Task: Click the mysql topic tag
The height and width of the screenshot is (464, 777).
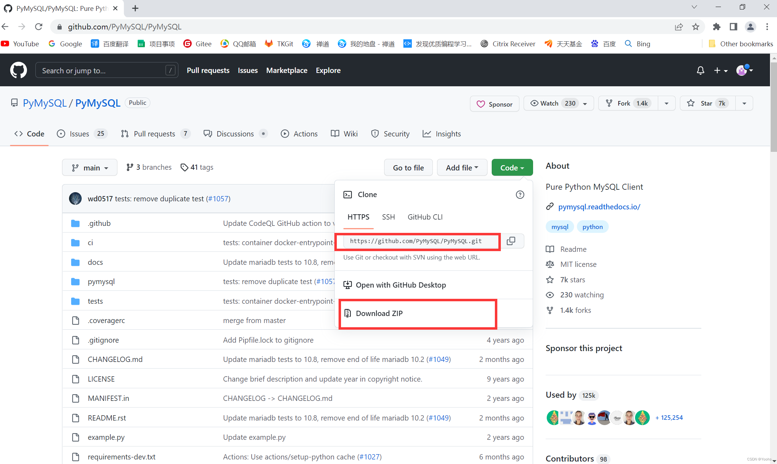Action: point(560,227)
